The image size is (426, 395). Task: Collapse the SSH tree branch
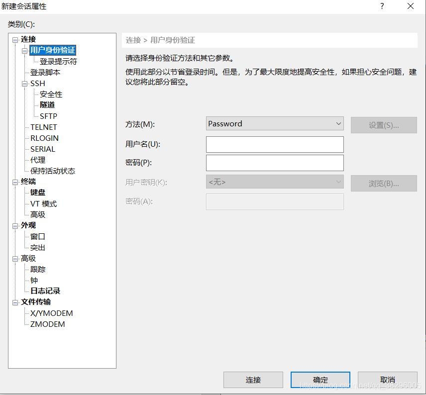pos(23,84)
